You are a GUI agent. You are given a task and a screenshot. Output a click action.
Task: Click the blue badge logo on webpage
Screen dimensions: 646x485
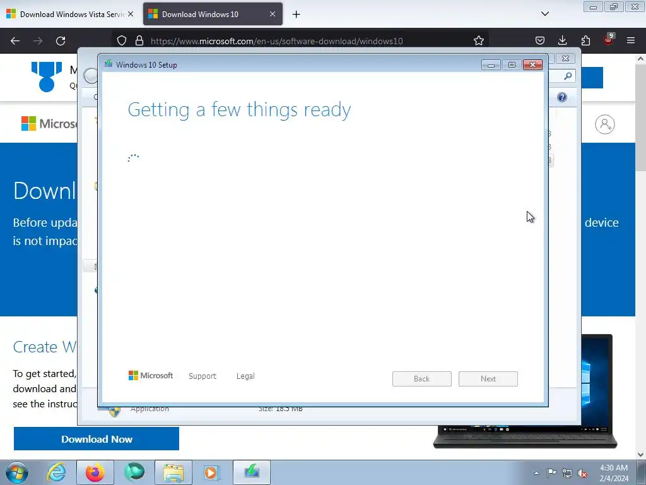point(47,76)
